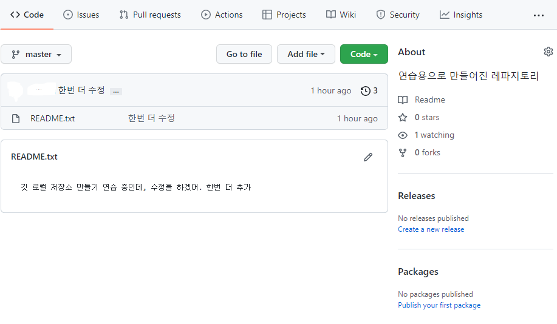This screenshot has height=324, width=557.
Task: View the 0 stars link
Action: coord(427,118)
